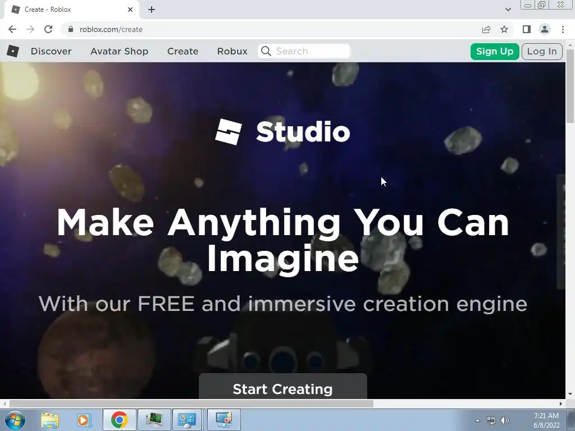Click the horizontal scrollbar left arrow
The width and height of the screenshot is (575, 431).
(4, 404)
